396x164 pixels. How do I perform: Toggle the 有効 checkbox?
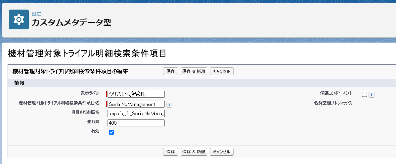pos(111,132)
